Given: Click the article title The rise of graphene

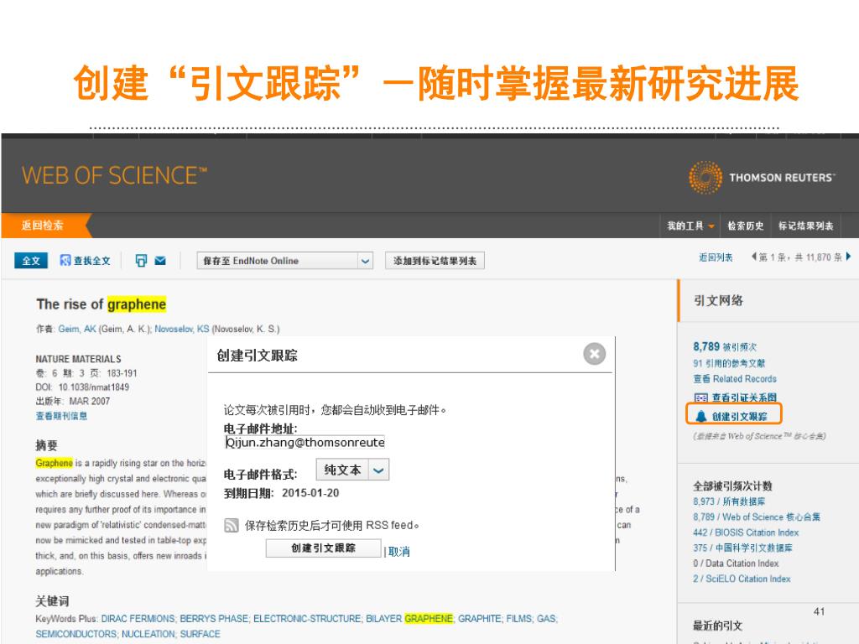Looking at the screenshot, I should 101,304.
